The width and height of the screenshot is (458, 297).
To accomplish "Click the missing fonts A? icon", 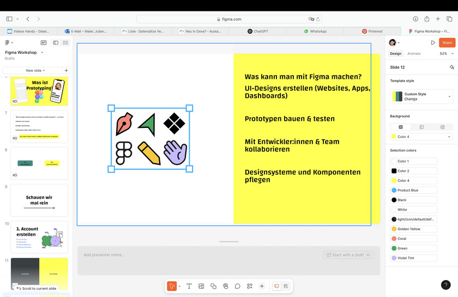I will (44, 42).
